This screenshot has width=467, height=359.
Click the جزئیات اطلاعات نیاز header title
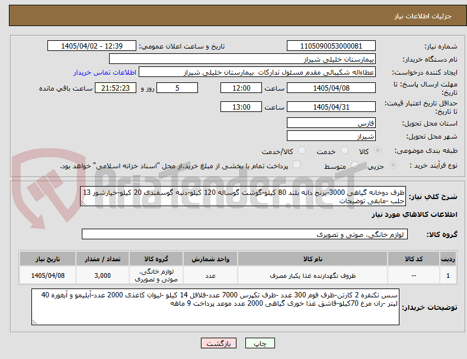423,16
